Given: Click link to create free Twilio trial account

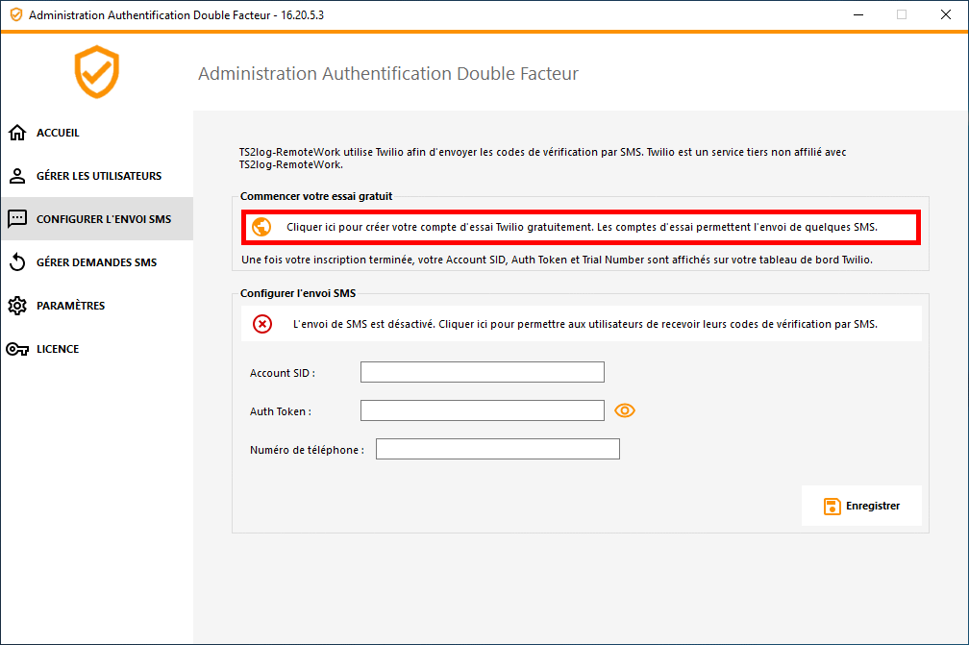Looking at the screenshot, I should tap(581, 228).
